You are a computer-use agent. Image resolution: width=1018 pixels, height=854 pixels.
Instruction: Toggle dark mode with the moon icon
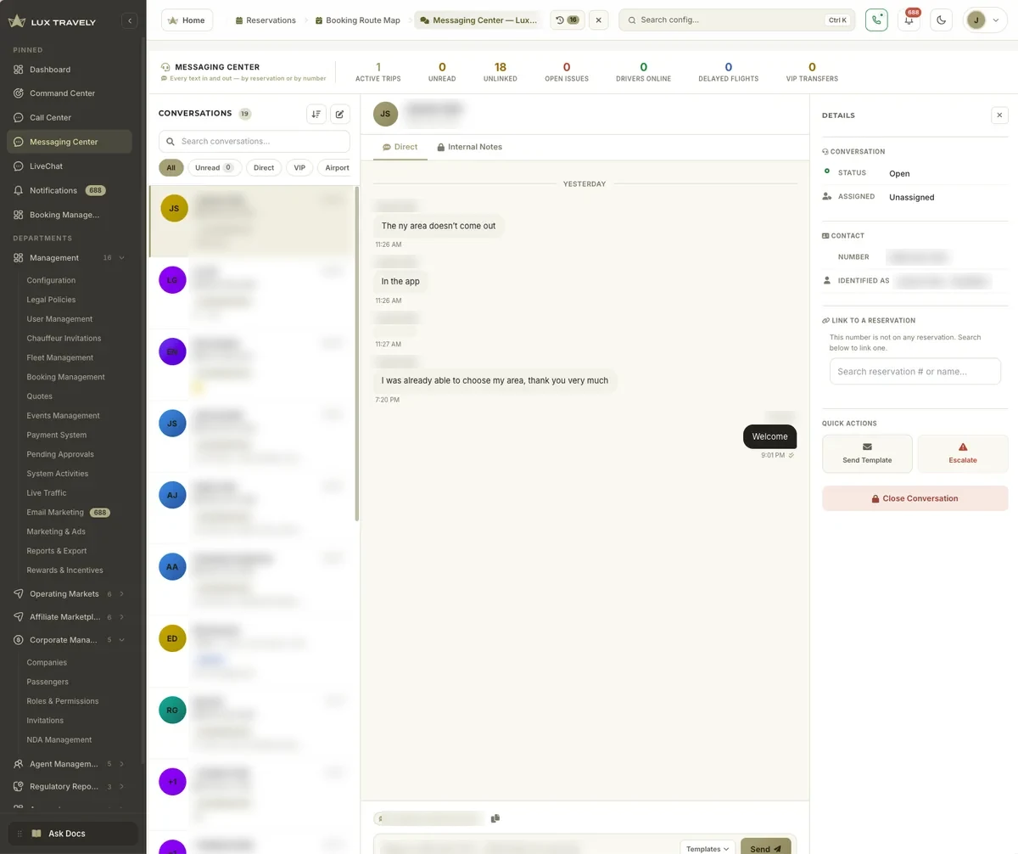941,20
